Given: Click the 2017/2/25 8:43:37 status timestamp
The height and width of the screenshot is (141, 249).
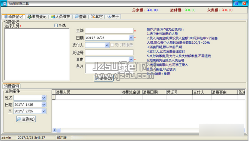Looking at the screenshot, I should pos(31,138).
